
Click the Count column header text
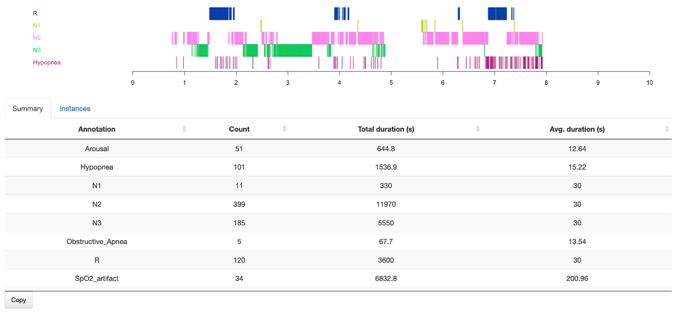pos(239,129)
